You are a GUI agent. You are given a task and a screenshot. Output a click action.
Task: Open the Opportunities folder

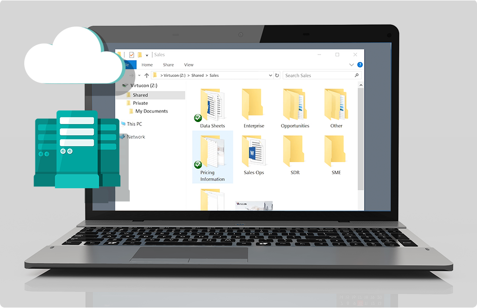point(295,108)
